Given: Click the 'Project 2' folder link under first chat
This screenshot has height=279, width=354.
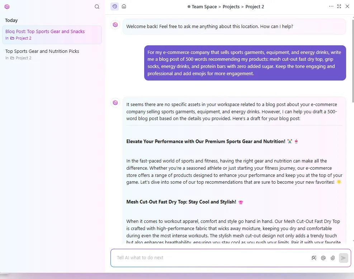Looking at the screenshot, I should 21,38.
